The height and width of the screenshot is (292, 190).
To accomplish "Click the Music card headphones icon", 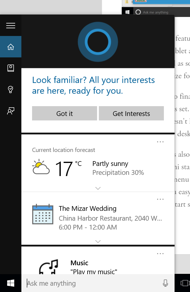I will [x=49, y=267].
